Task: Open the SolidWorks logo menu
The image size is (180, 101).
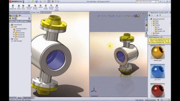Action: coord(16,1)
